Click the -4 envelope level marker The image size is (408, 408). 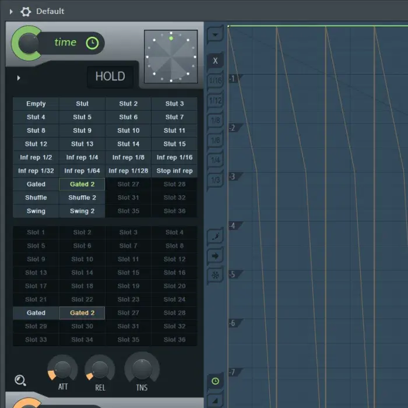click(x=234, y=226)
